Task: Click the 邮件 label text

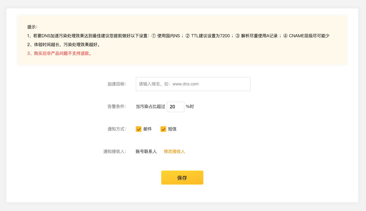Action: pyautogui.click(x=147, y=129)
